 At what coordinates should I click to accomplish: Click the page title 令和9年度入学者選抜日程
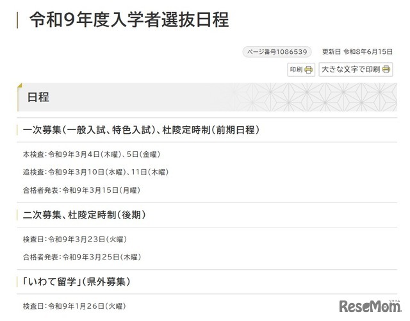point(129,20)
